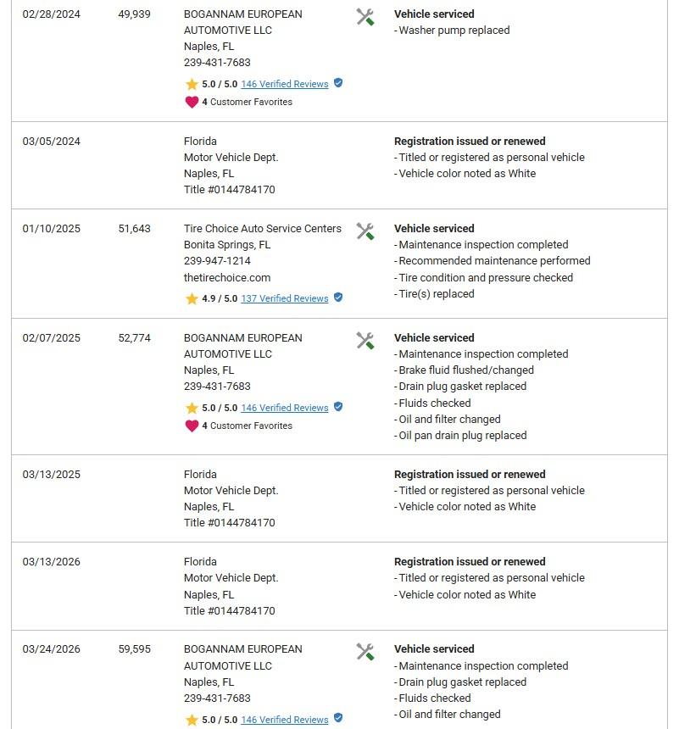The height and width of the screenshot is (729, 679).
Task: Open 146 Verified Reviews link for 02/28/2024 service
Action: [x=285, y=84]
